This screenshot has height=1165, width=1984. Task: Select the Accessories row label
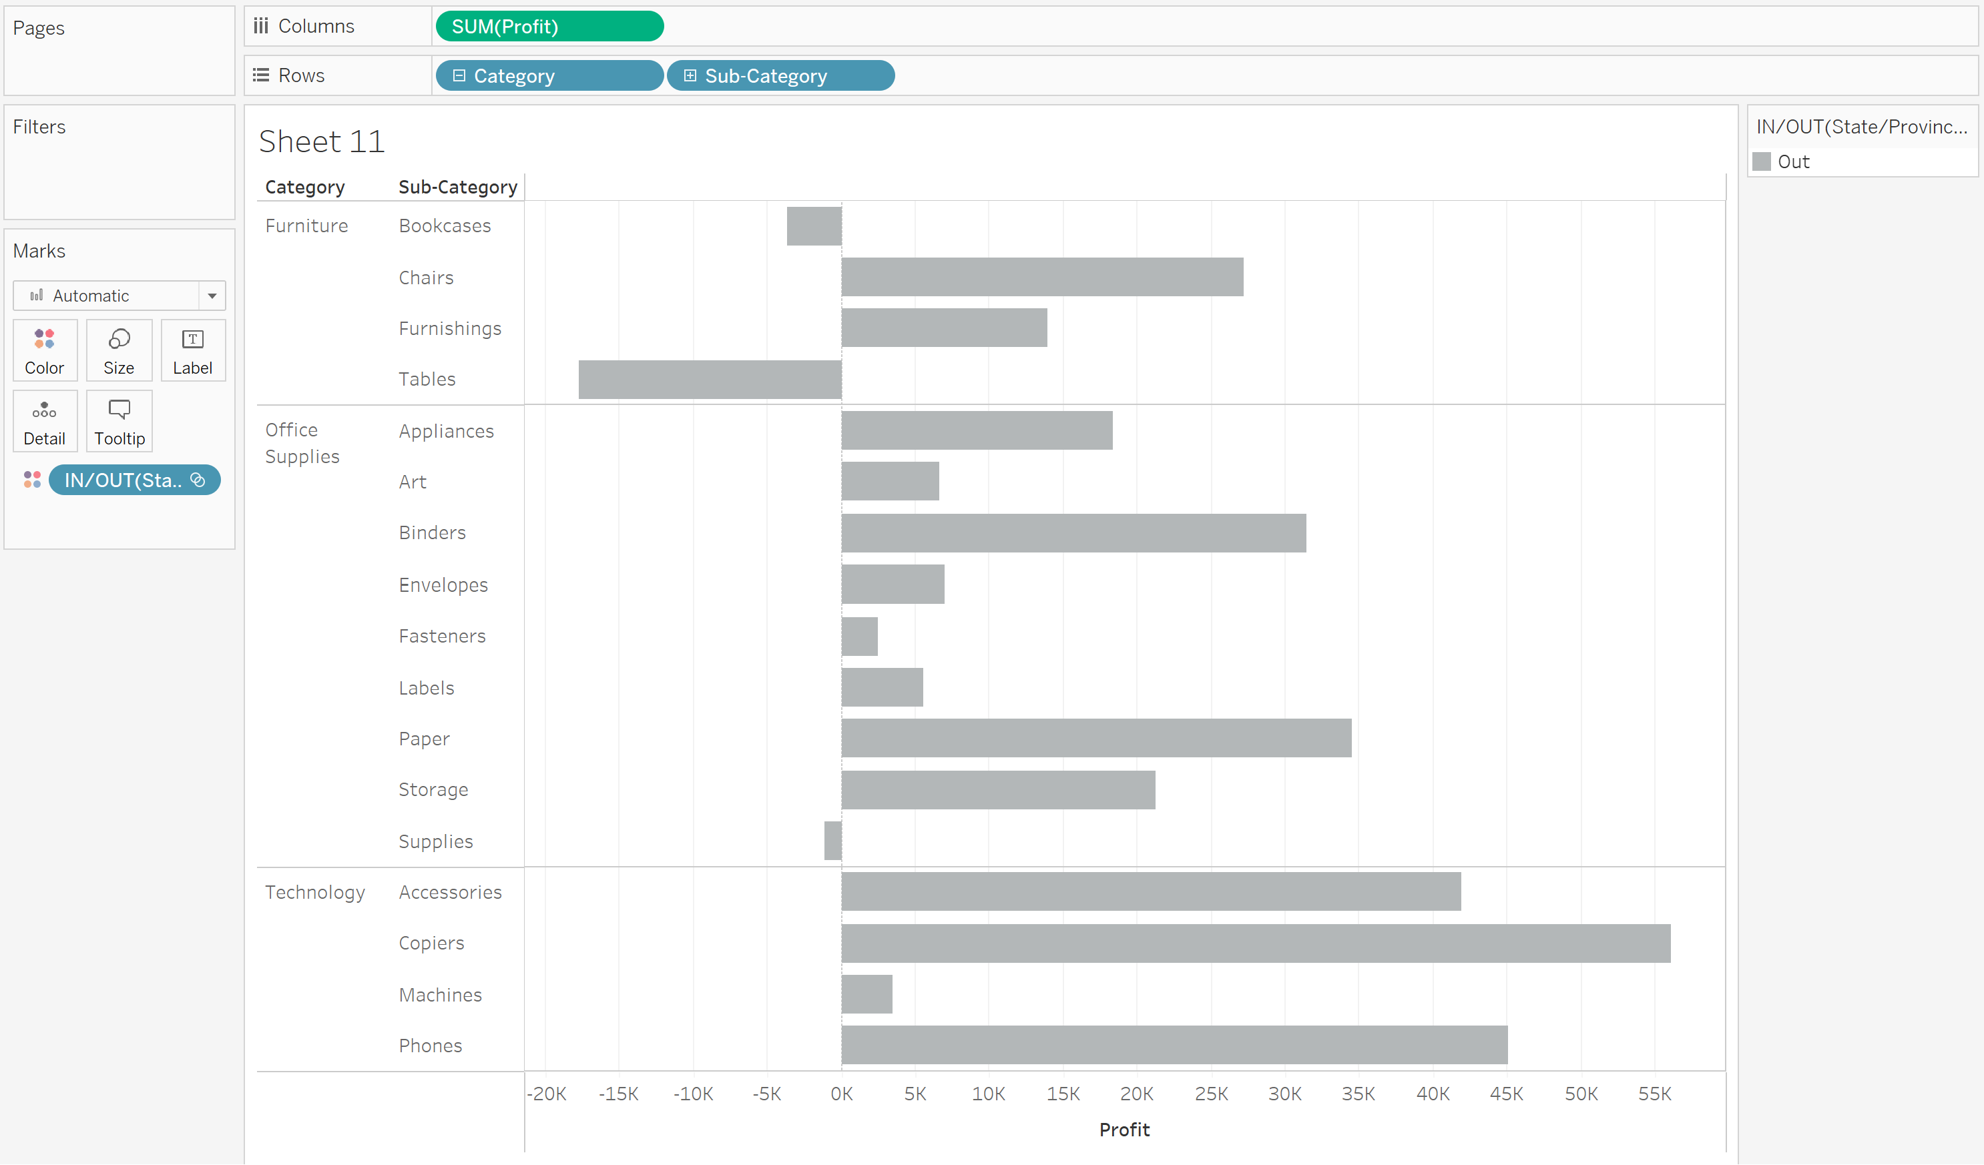(x=449, y=893)
